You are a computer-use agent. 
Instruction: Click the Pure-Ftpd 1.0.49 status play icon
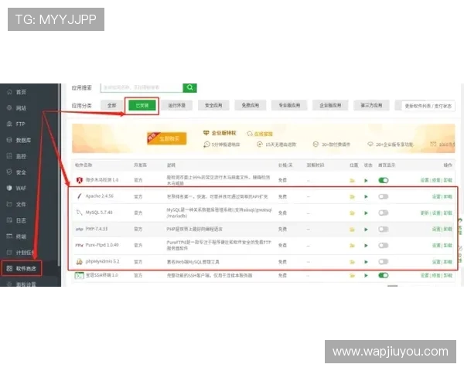[x=366, y=246]
